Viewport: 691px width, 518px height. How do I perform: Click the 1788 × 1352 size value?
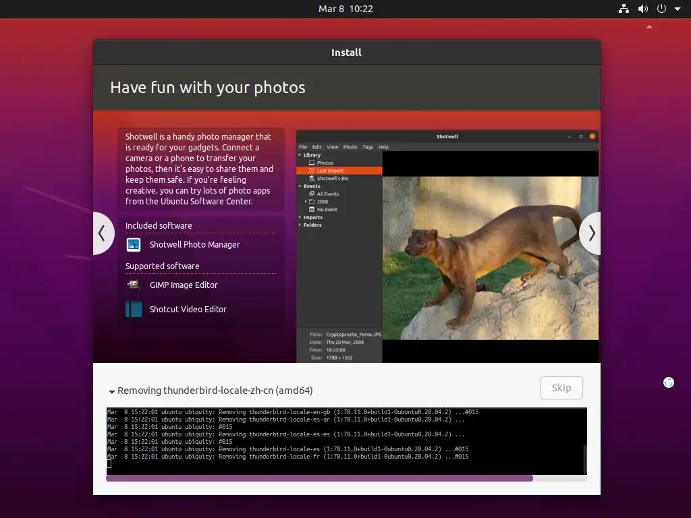(339, 357)
